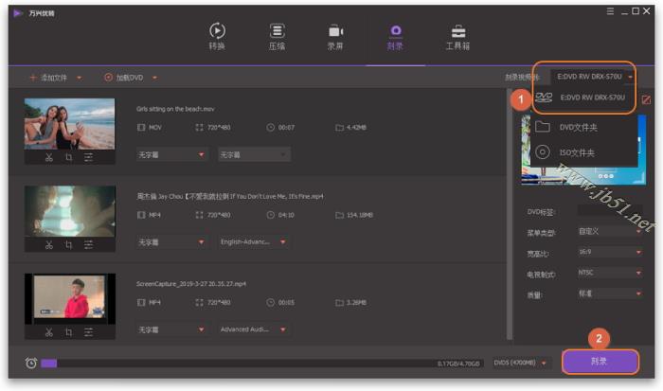The height and width of the screenshot is (391, 663).
Task: Click the 0.17GB/4.70GB capacity text
Action: (458, 364)
